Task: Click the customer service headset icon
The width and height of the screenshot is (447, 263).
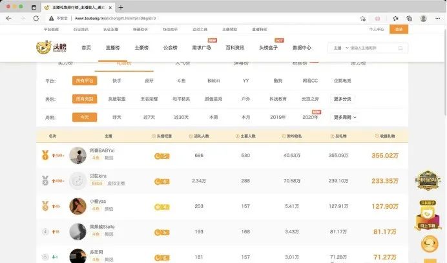Action: [428, 244]
